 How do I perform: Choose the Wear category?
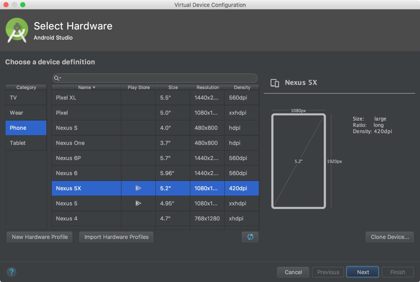[x=26, y=113]
